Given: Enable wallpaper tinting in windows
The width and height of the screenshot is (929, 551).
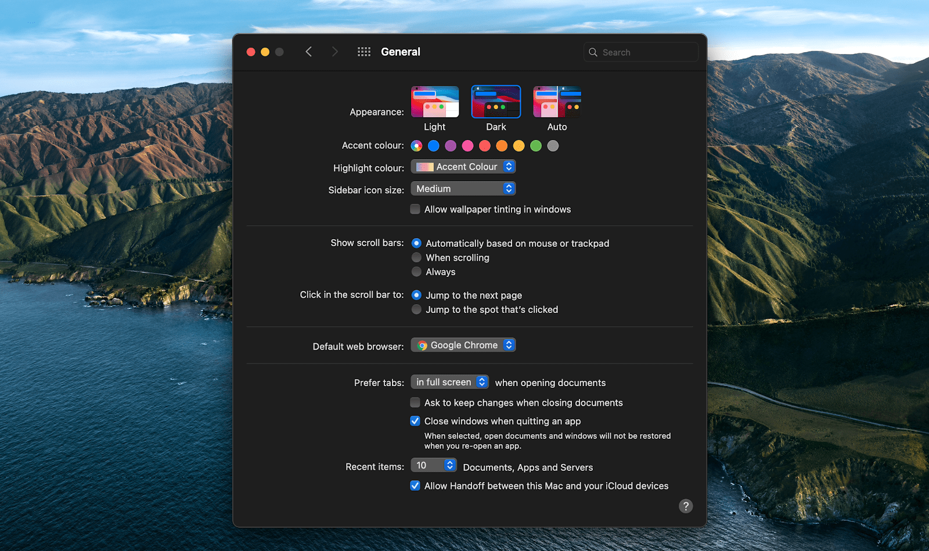Looking at the screenshot, I should click(x=415, y=209).
